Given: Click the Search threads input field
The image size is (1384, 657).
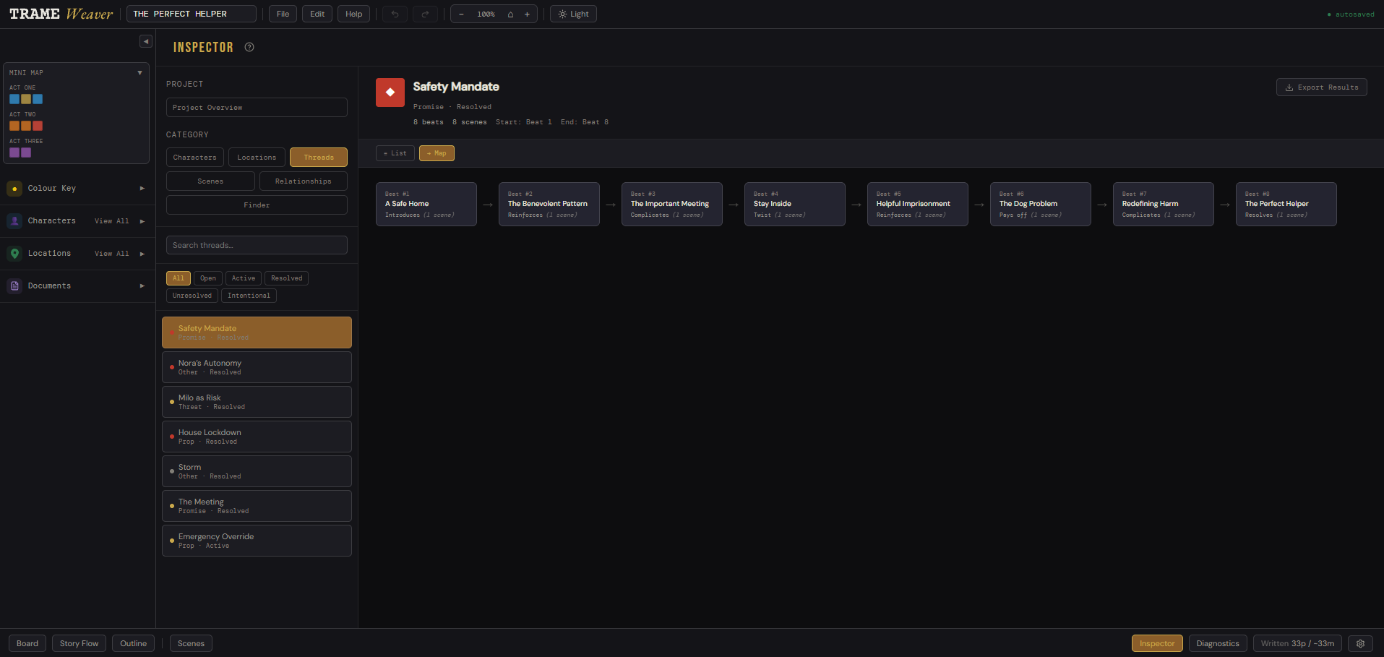Looking at the screenshot, I should point(257,245).
